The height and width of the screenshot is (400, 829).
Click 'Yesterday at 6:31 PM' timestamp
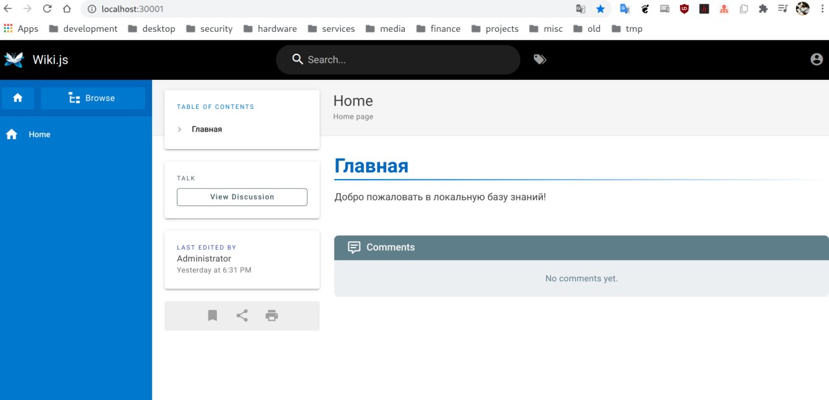tap(214, 270)
